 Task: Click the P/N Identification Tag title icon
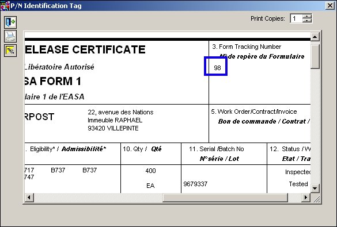(5, 6)
